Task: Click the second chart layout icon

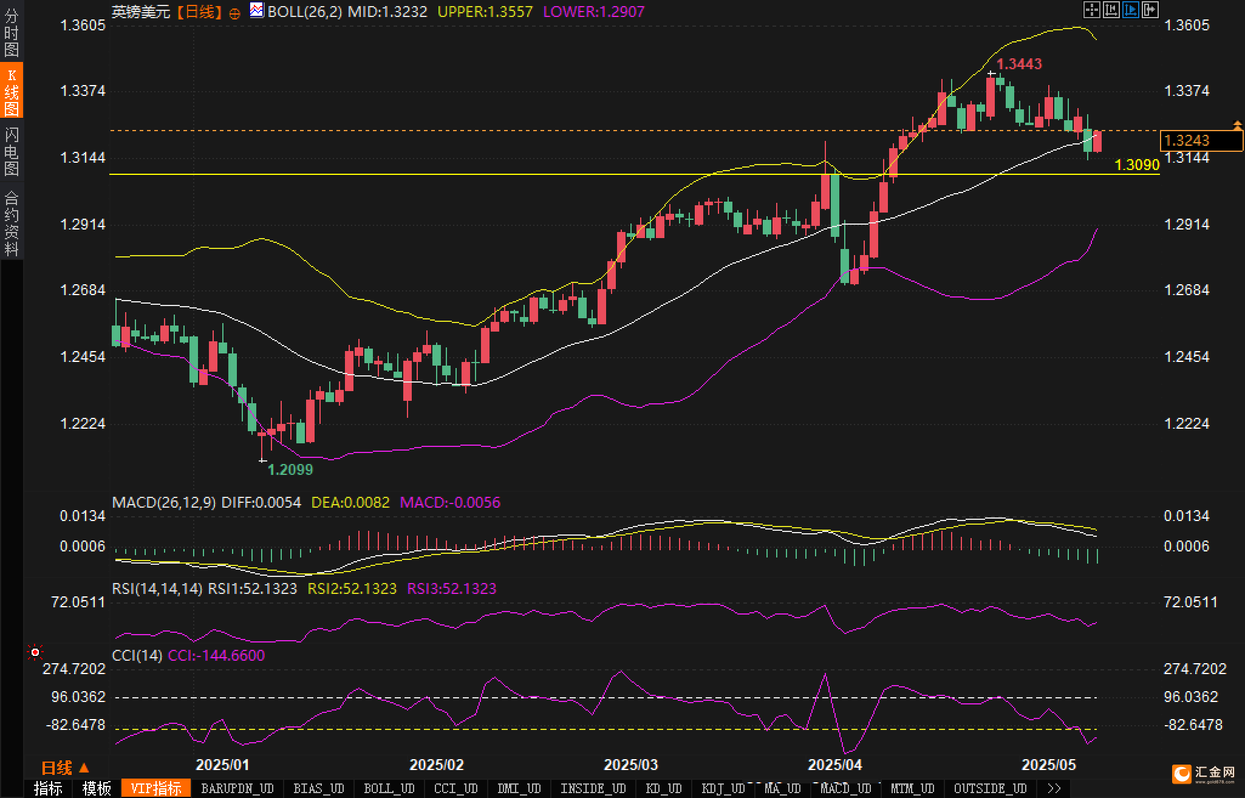Action: click(x=1111, y=10)
